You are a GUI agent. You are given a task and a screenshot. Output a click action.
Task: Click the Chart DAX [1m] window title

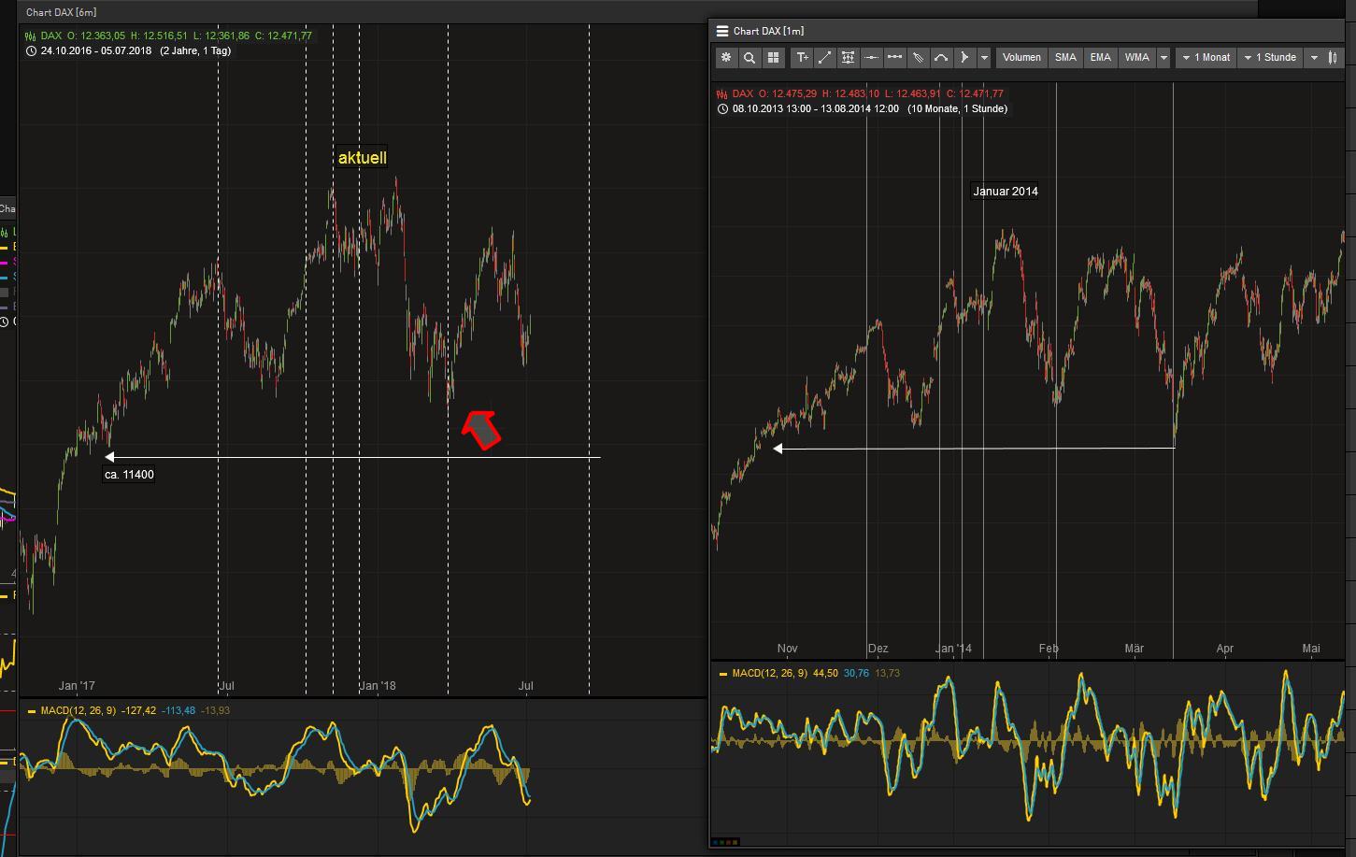(x=768, y=31)
